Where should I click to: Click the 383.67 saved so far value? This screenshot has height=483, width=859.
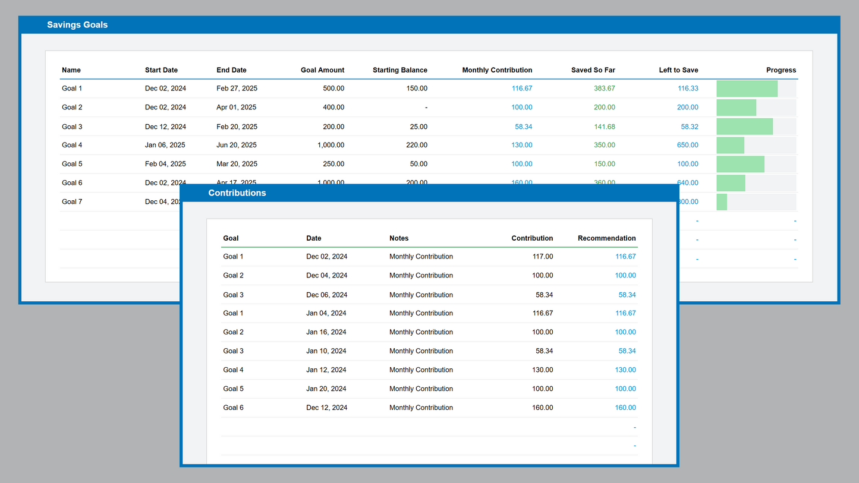(605, 89)
